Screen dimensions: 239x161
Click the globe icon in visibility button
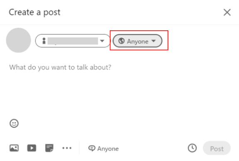click(121, 41)
